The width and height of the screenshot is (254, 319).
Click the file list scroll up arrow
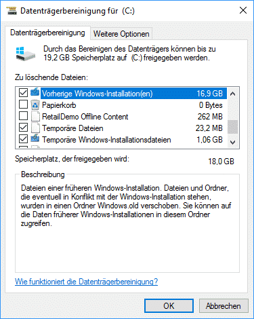coord(233,94)
